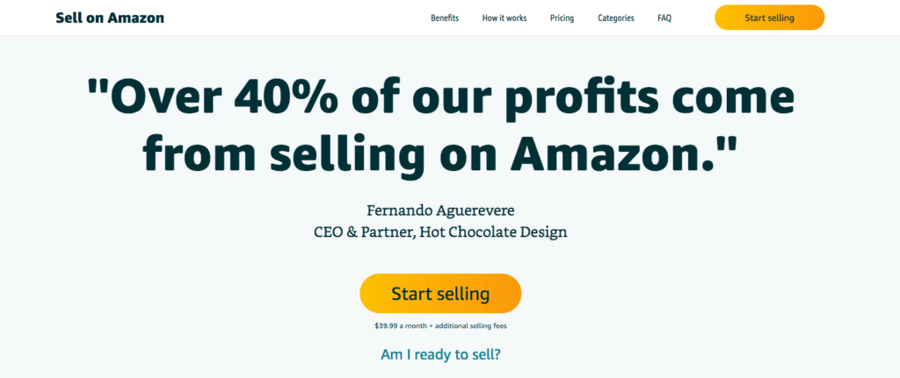The image size is (900, 378).
Task: Click the large Start selling button below the quote
Action: 440,294
